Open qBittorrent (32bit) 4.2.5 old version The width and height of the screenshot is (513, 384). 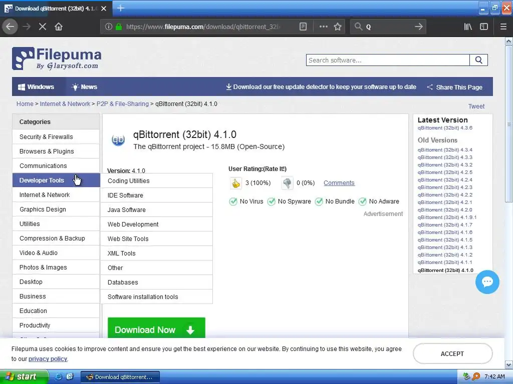pyautogui.click(x=445, y=172)
